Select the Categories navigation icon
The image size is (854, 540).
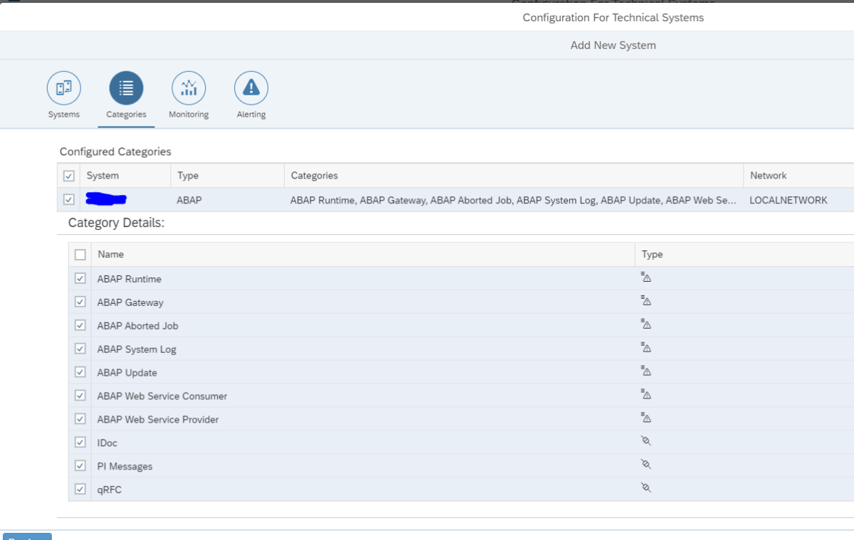[126, 88]
